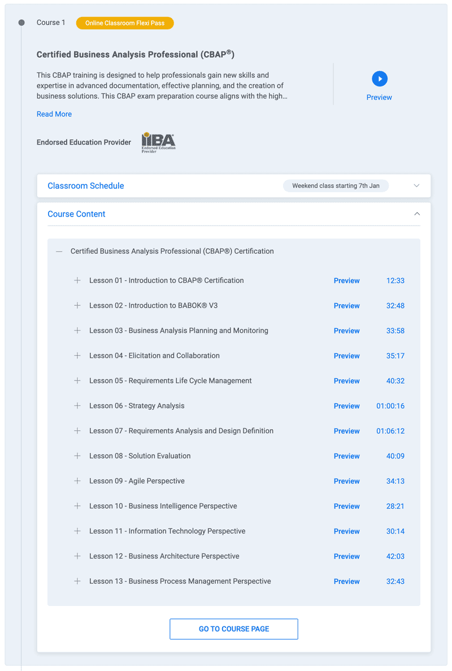Click Go To Course Page button
452x671 pixels.
click(234, 629)
